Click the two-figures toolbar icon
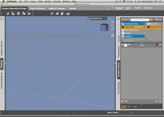The image size is (164, 117). (x=19, y=13)
